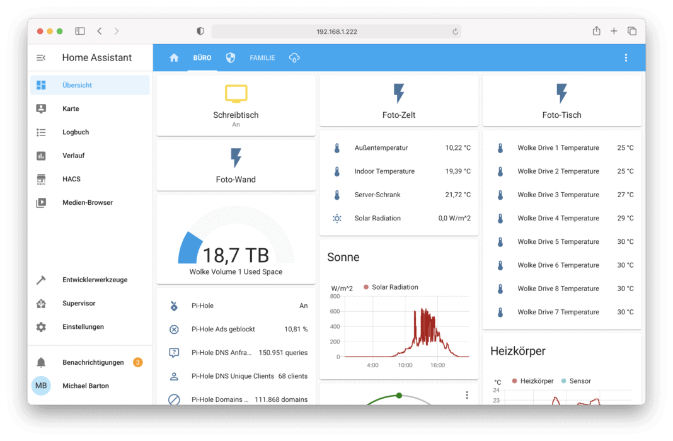The height and width of the screenshot is (441, 673).
Task: Open the Pi-Hole Domains blocked icon
Action: click(174, 399)
